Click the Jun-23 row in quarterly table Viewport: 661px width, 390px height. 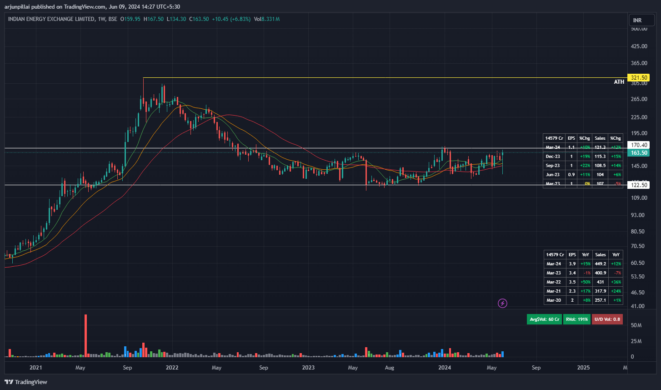[x=583, y=175]
